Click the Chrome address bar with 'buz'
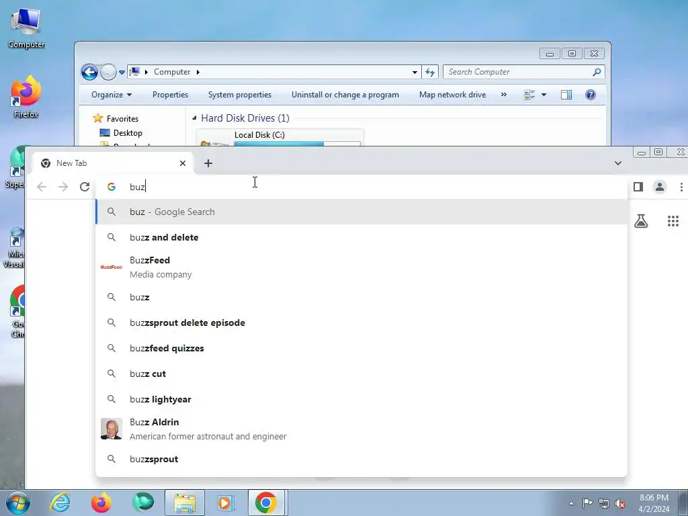This screenshot has height=516, width=688. [x=362, y=187]
